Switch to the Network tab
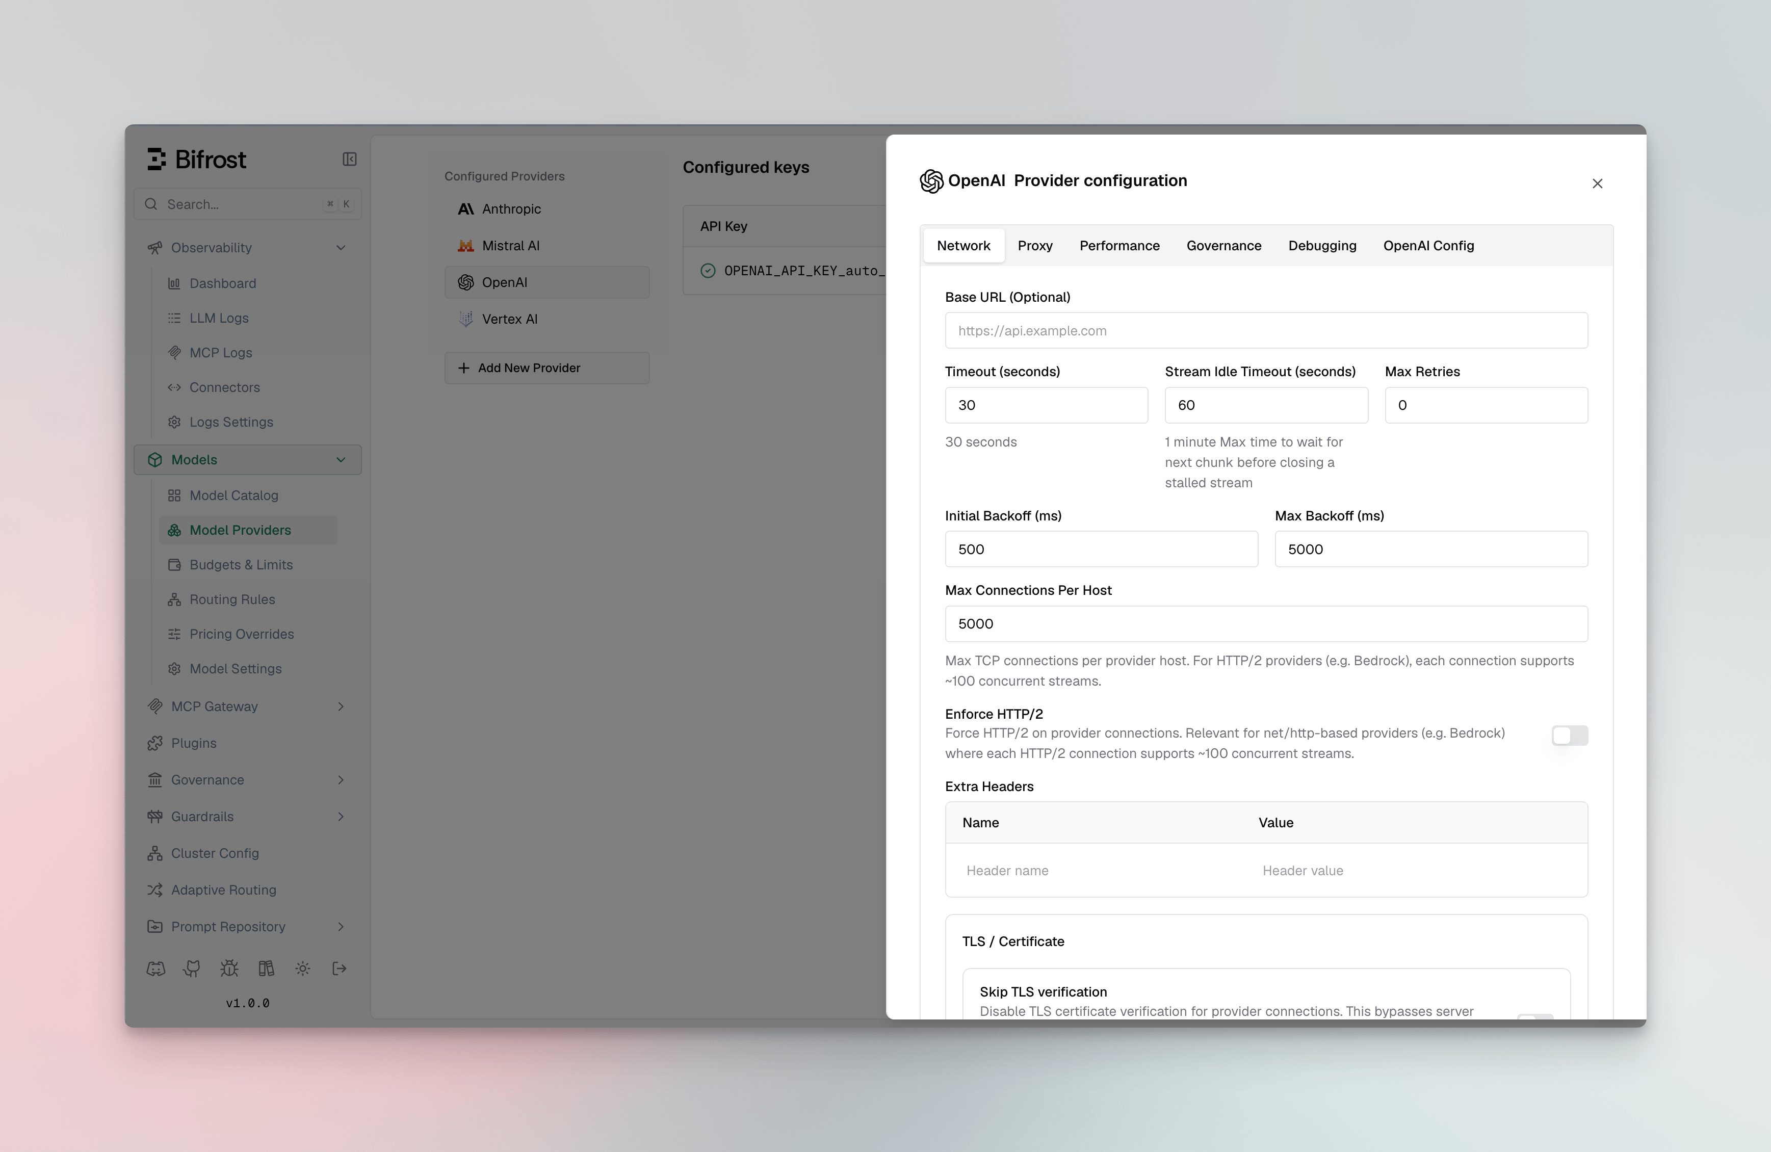This screenshot has height=1152, width=1771. point(963,246)
